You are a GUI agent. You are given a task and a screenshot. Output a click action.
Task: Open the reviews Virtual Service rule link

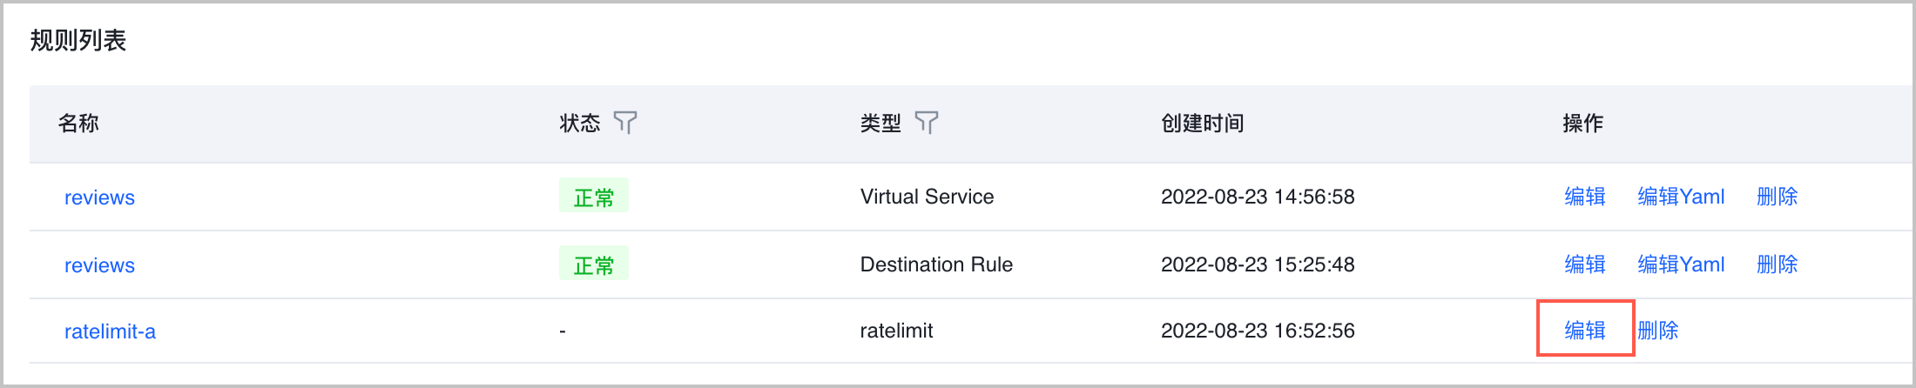coord(99,197)
